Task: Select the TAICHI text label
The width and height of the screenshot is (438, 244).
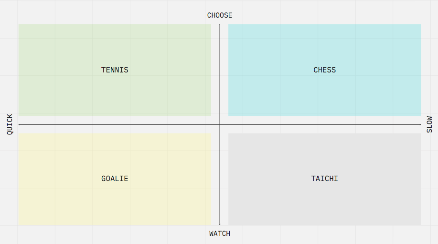Action: point(325,179)
